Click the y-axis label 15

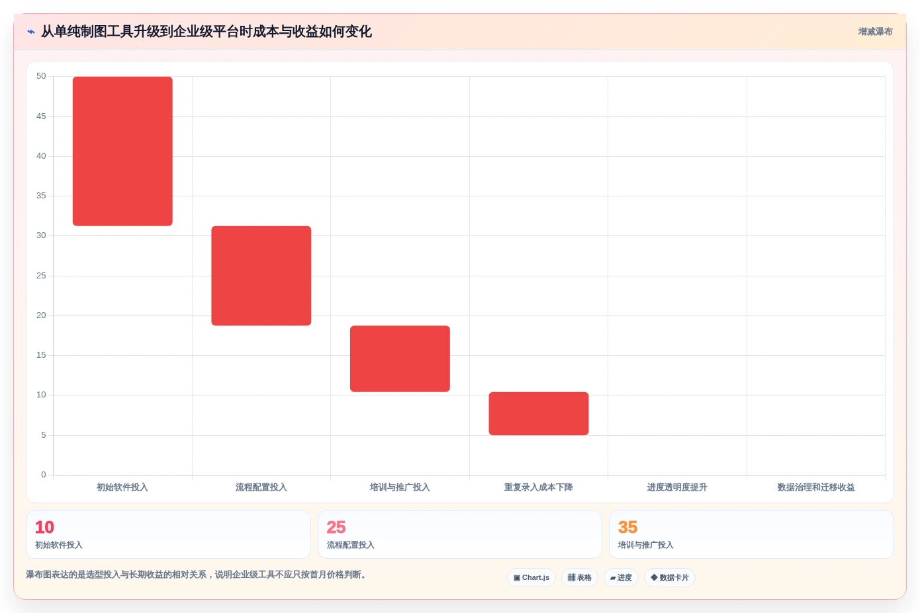(x=41, y=355)
